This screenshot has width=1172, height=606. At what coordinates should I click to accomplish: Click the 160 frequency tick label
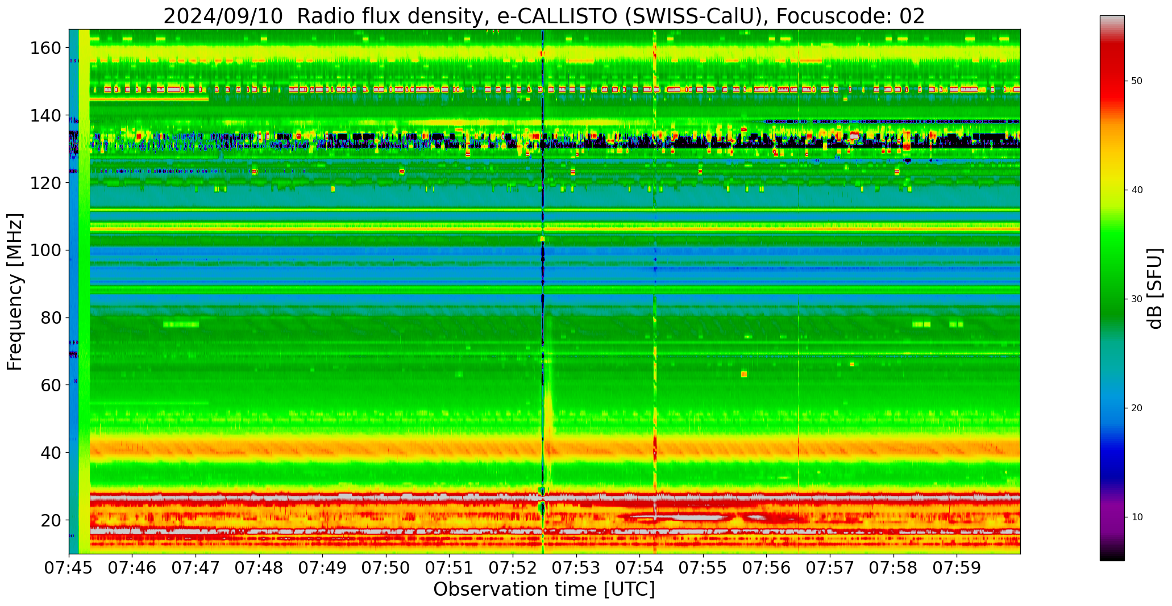point(45,48)
